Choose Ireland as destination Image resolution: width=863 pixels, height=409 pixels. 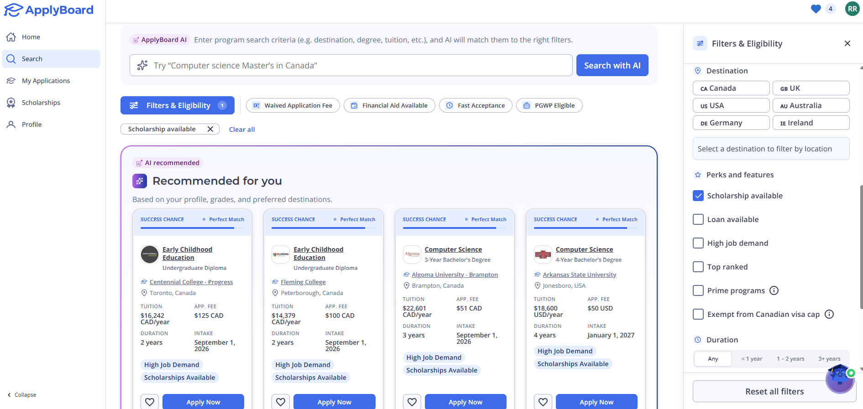pos(811,123)
